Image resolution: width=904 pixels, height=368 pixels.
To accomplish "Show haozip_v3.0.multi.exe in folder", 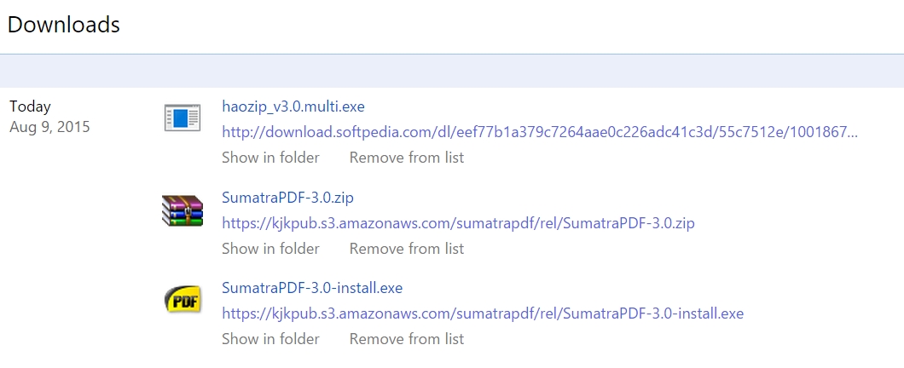I will tap(270, 158).
